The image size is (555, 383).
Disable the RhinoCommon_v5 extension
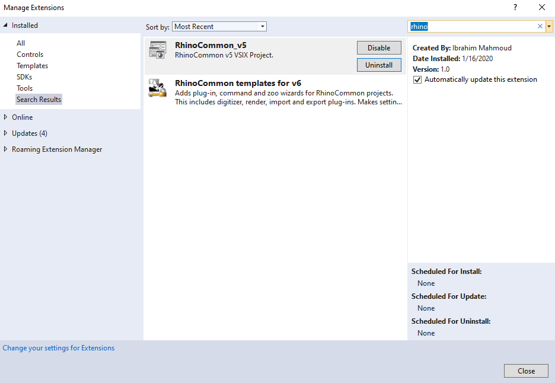click(379, 48)
